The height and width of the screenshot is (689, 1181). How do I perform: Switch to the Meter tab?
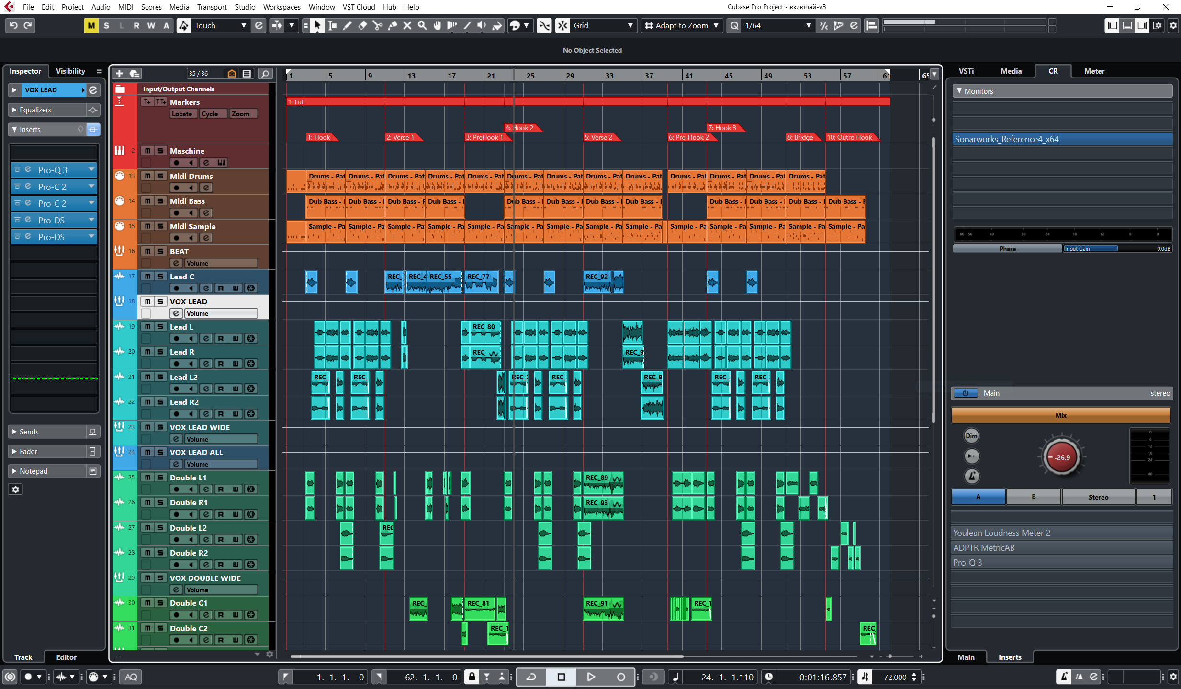tap(1094, 71)
